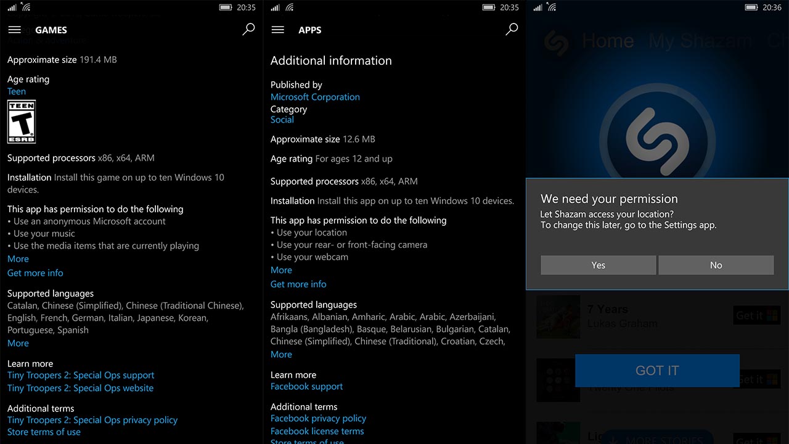The height and width of the screenshot is (444, 789).
Task: Switch to the Home tab in Shazam
Action: coord(608,41)
